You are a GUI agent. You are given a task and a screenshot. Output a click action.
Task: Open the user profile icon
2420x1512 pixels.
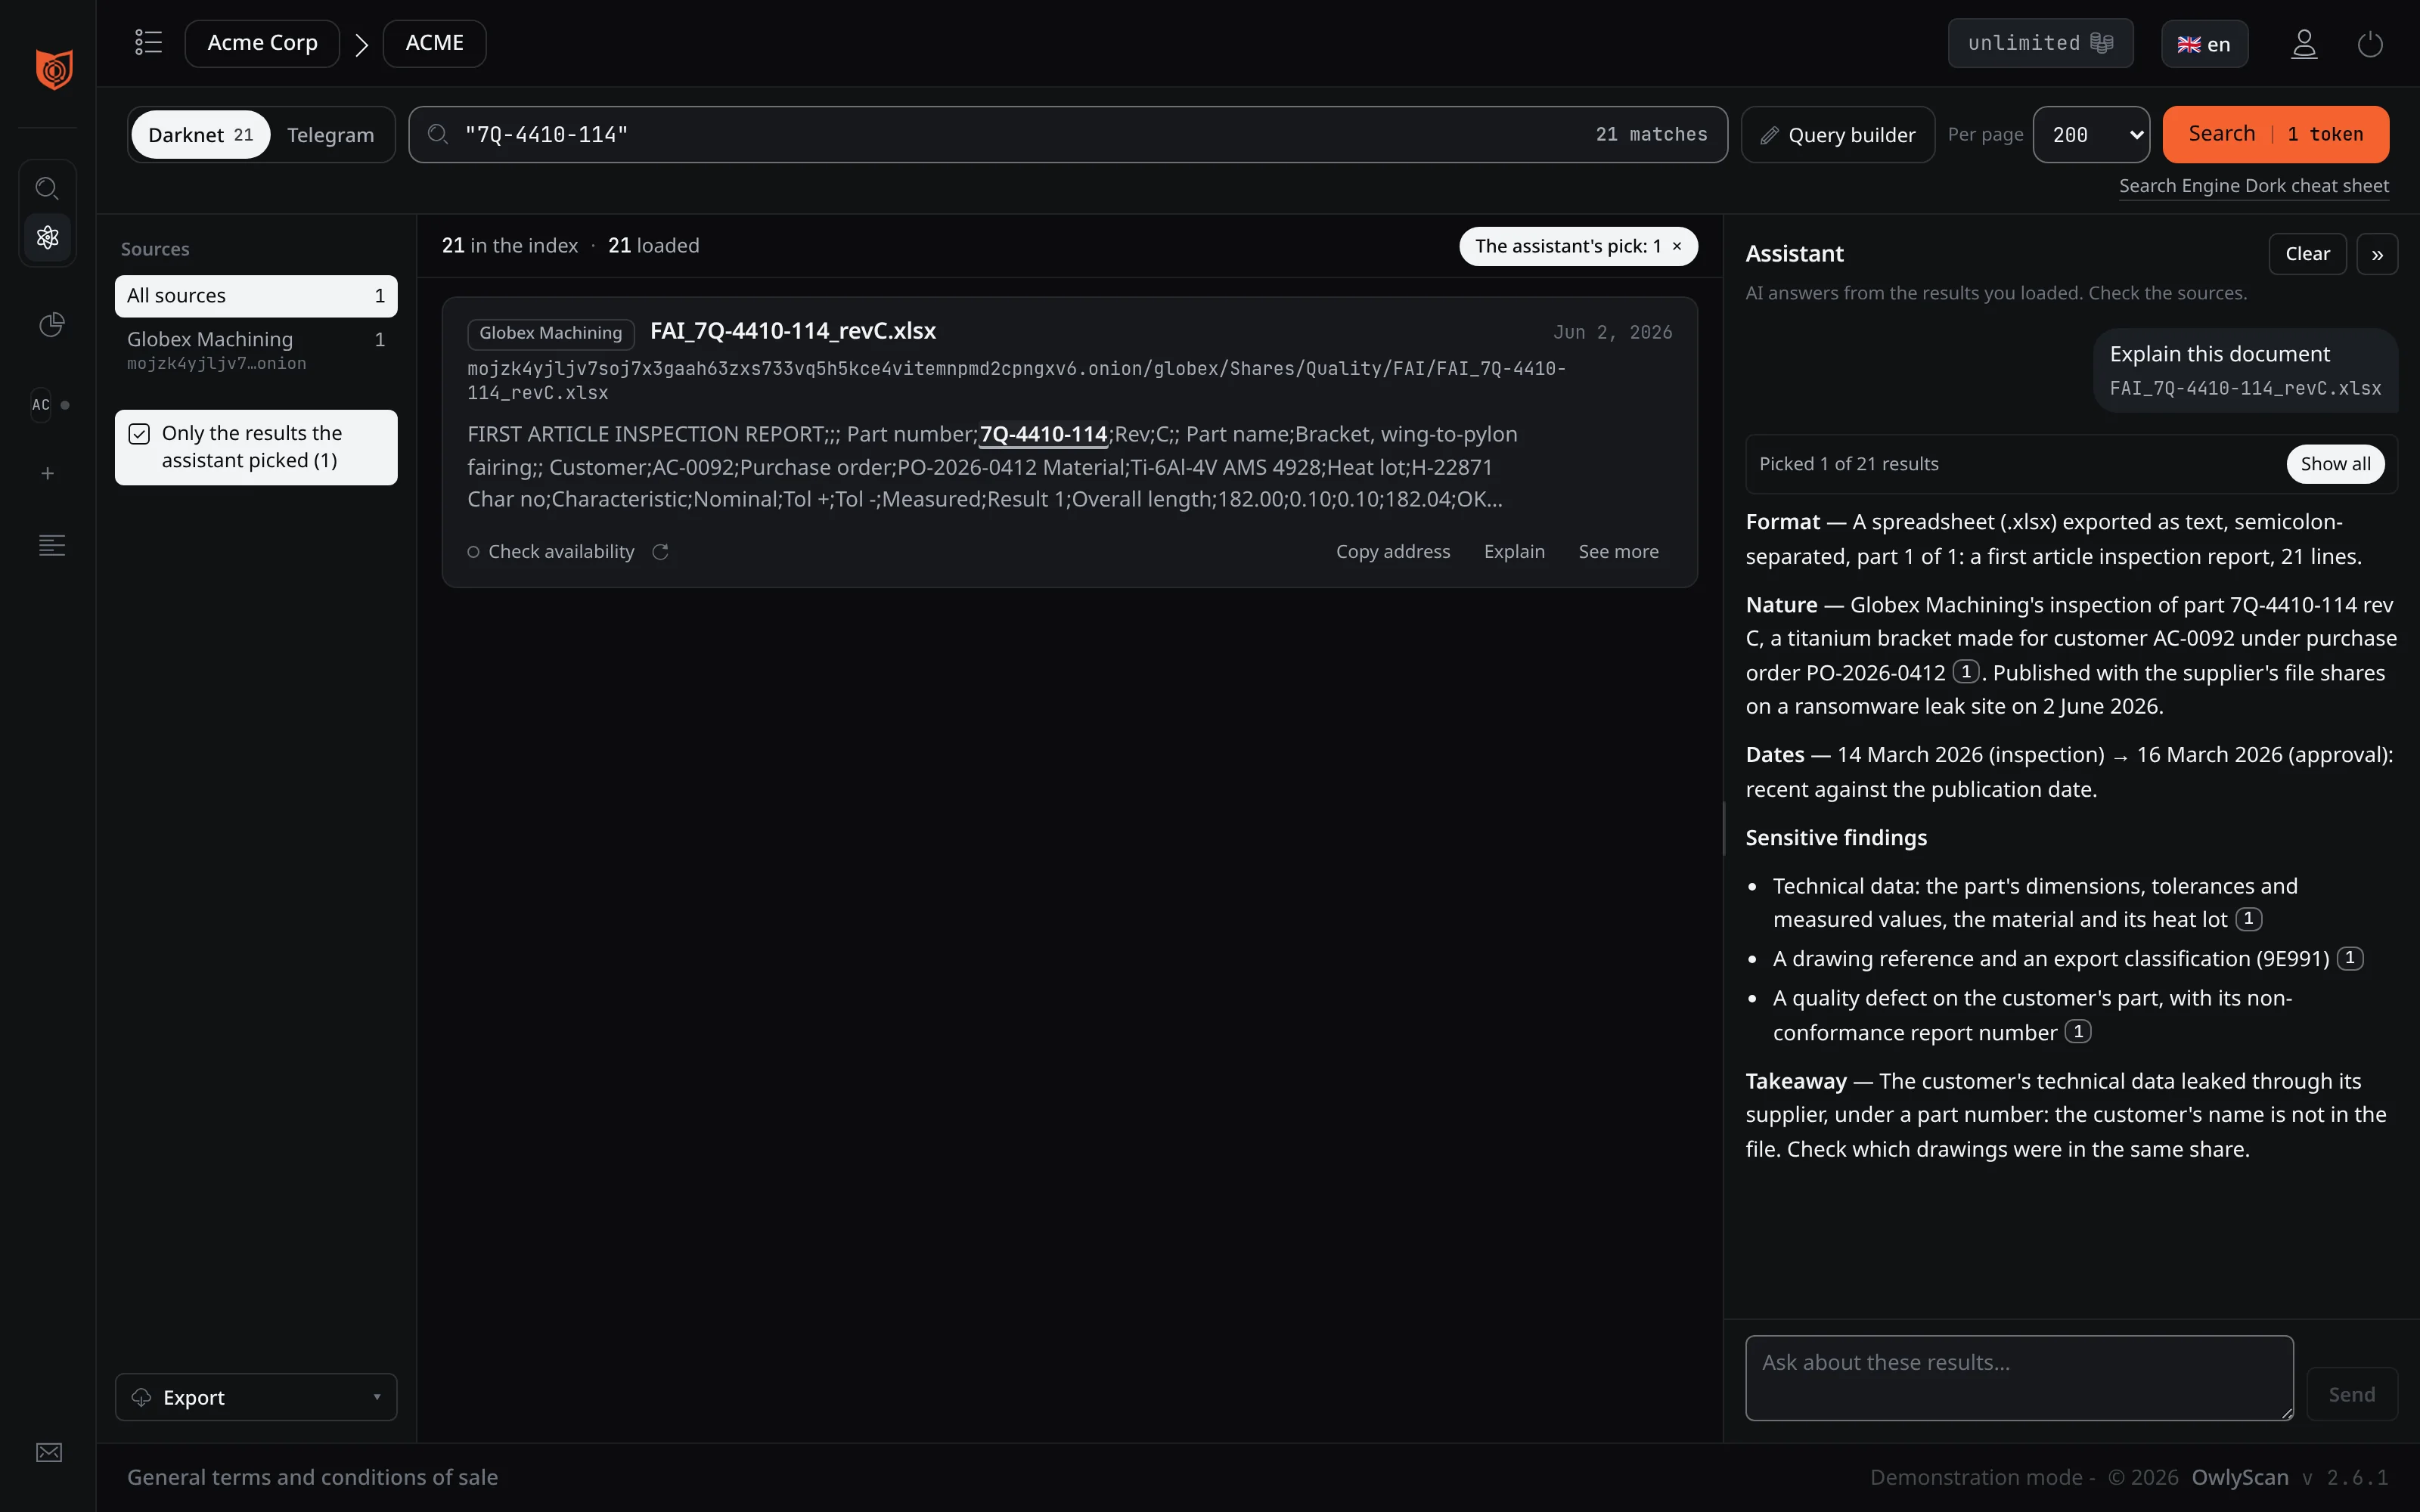point(2304,43)
